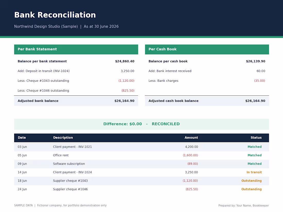Viewport: 283px width, 212px height.
Task: Click the 3,250.00 deposit in transit amount in bank statement
Action: coord(127,71)
